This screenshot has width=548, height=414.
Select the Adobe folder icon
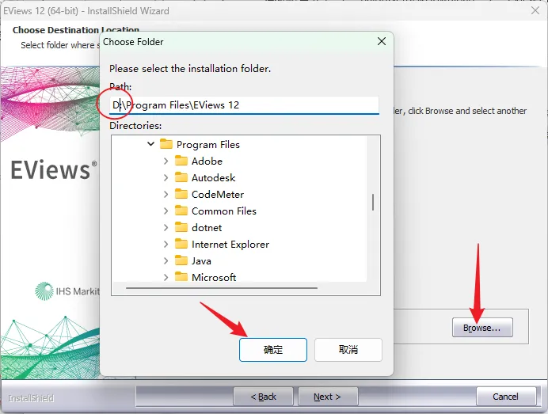click(x=181, y=161)
